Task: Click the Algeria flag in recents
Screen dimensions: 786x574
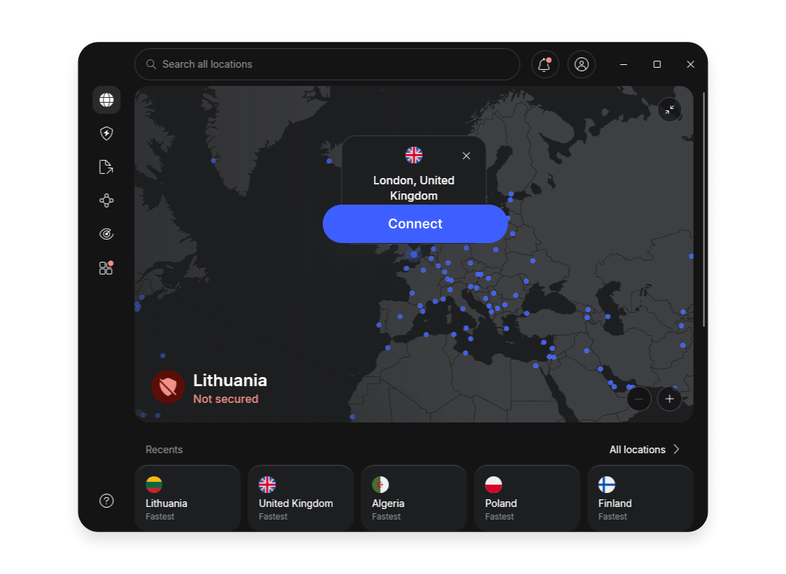Action: coord(381,485)
